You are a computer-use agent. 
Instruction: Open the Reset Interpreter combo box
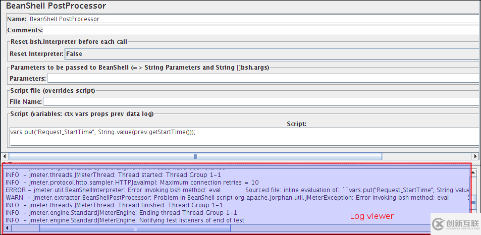(x=273, y=54)
